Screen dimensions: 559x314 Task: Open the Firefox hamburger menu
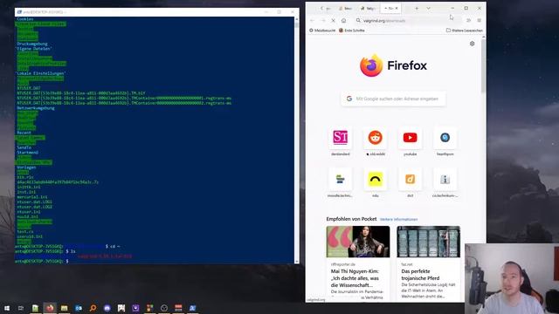point(480,21)
